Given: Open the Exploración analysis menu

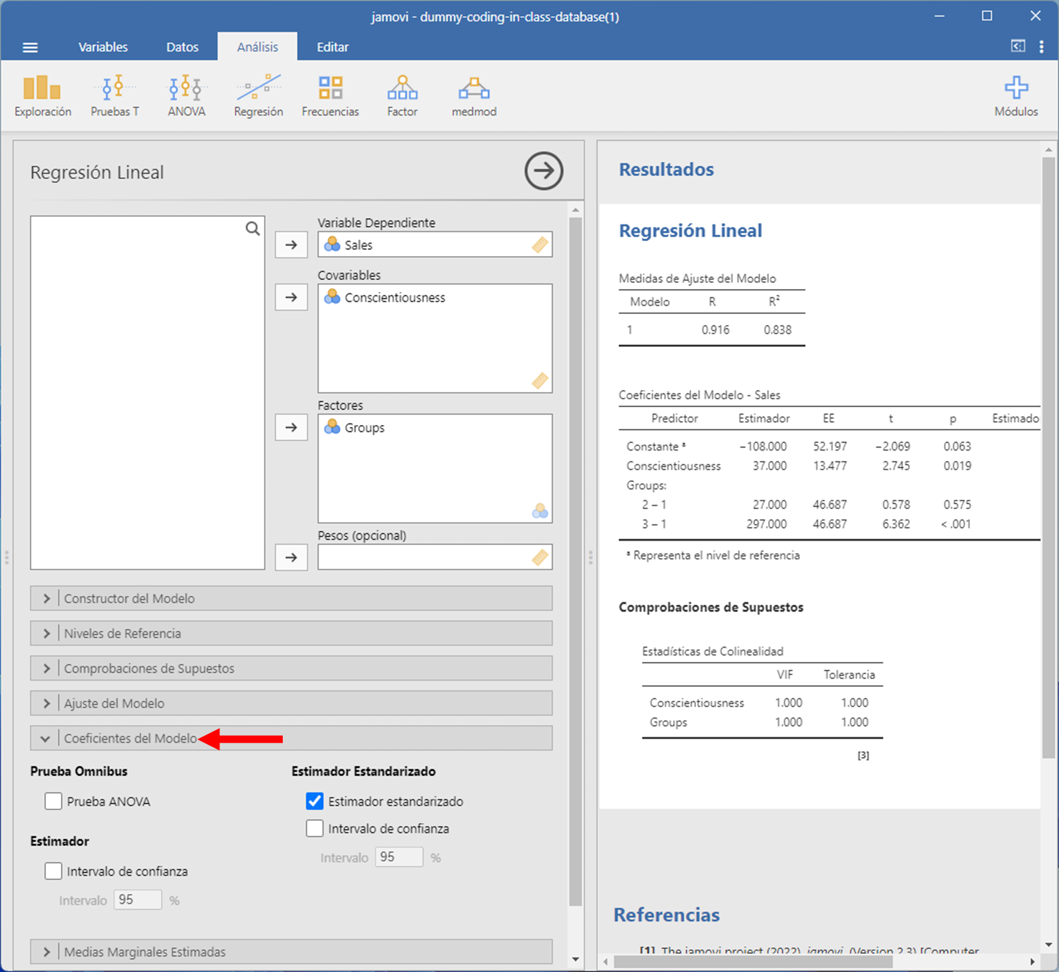Looking at the screenshot, I should [x=42, y=96].
